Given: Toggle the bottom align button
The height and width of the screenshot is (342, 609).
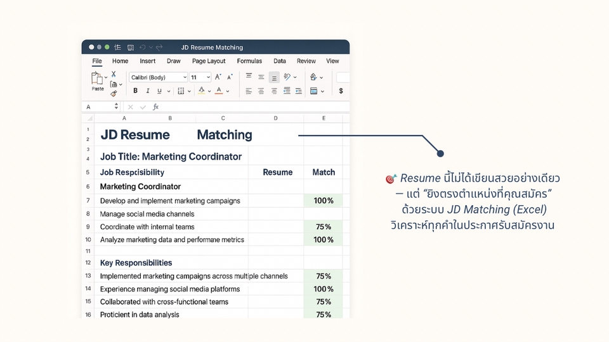Looking at the screenshot, I should click(274, 77).
